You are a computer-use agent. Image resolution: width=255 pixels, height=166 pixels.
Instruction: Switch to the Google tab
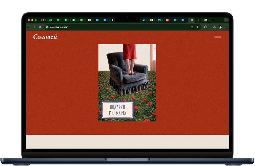(206, 20)
